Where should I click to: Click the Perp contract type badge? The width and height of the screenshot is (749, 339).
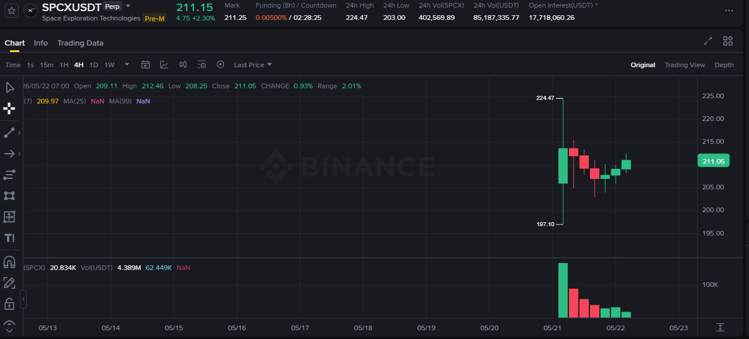pyautogui.click(x=112, y=6)
